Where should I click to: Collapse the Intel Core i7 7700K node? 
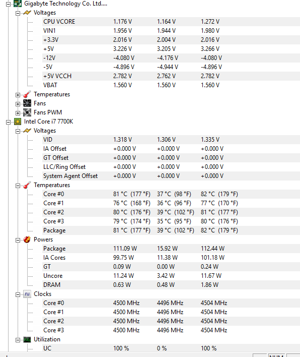pyautogui.click(x=8, y=122)
